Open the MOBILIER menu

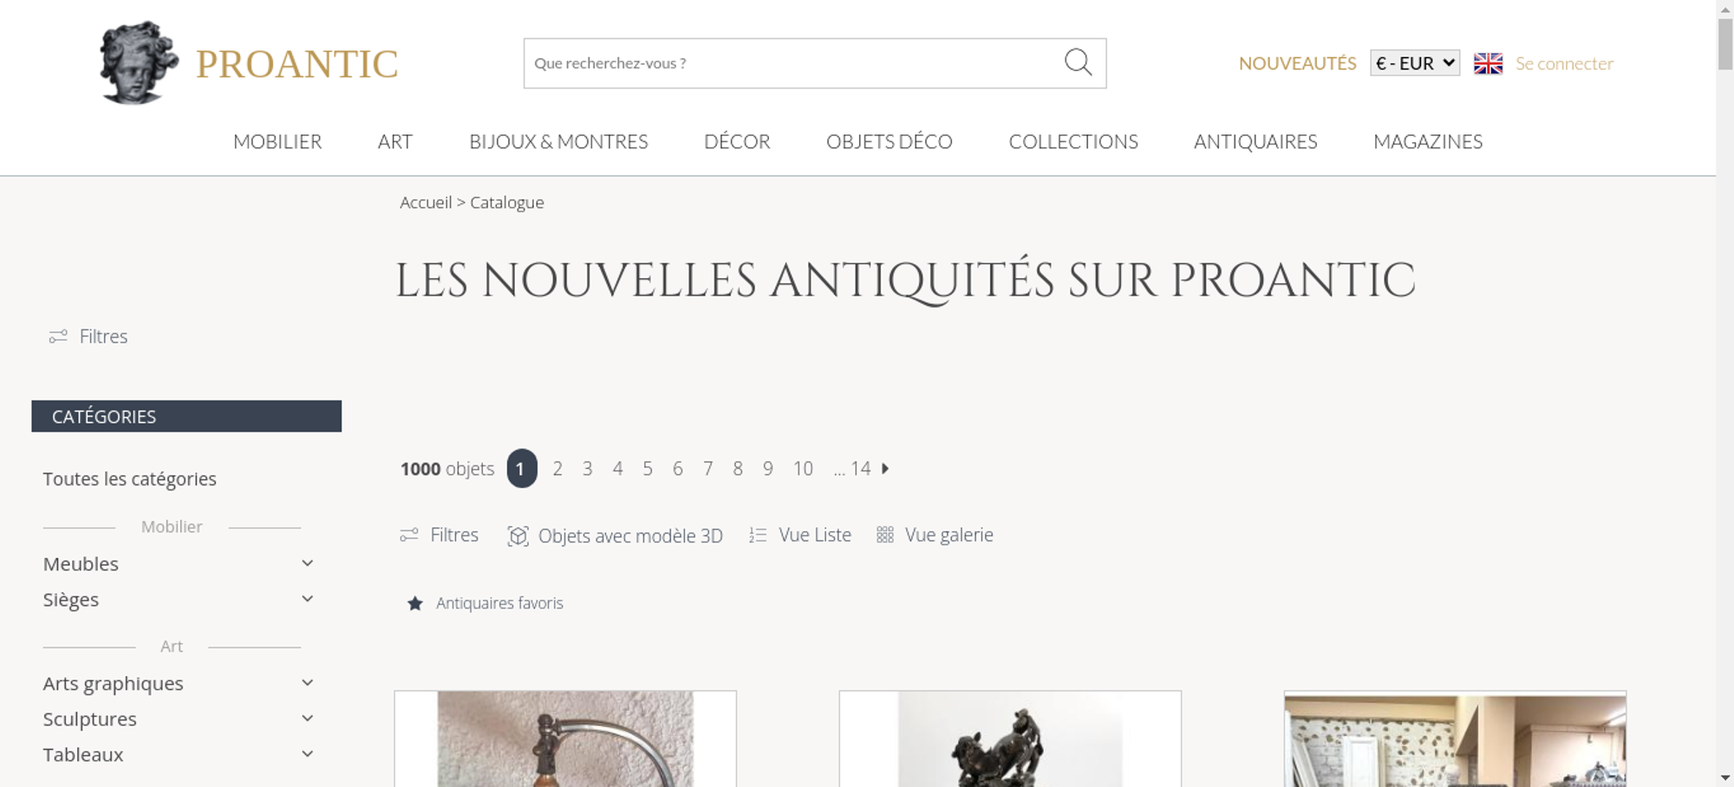[x=277, y=141]
